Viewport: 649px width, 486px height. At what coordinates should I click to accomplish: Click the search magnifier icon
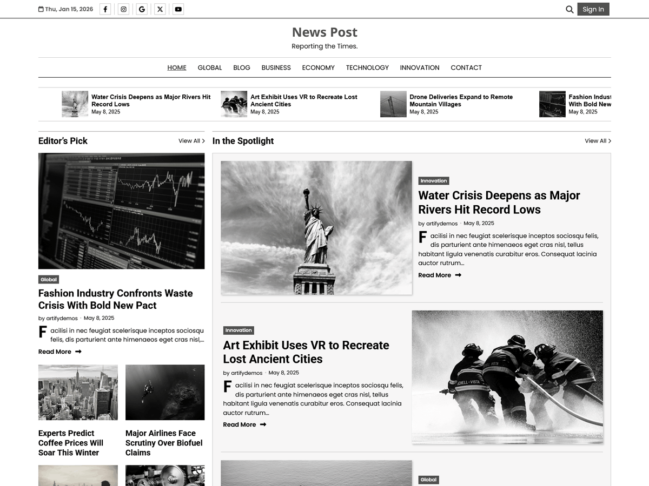click(x=569, y=9)
